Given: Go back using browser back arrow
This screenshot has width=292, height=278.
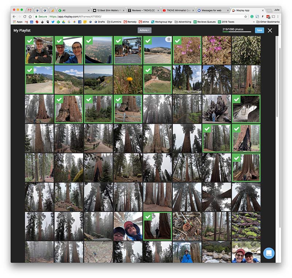Looking at the screenshot, I should (14, 16).
